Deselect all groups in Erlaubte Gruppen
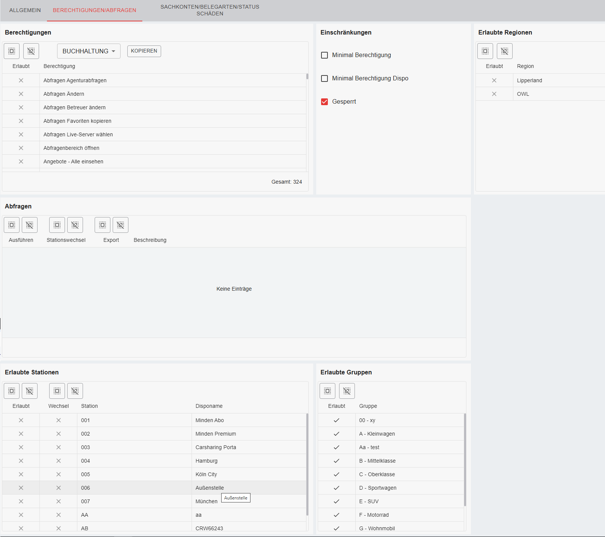This screenshot has width=605, height=537. click(347, 391)
